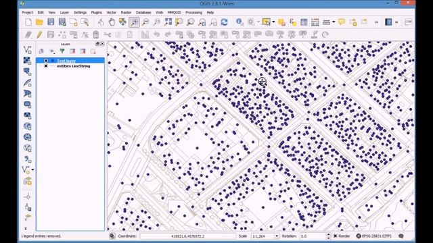Viewport: 433px width, 243px height.
Task: Select the entities LineString layer name
Action: pyautogui.click(x=74, y=66)
